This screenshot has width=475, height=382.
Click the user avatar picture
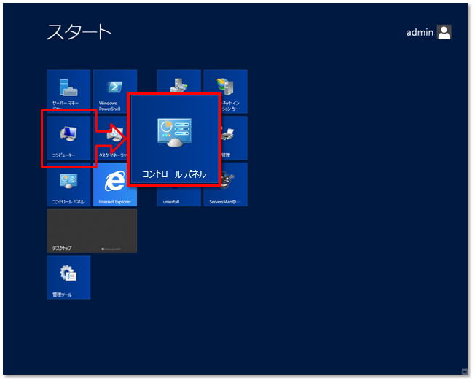tap(444, 32)
